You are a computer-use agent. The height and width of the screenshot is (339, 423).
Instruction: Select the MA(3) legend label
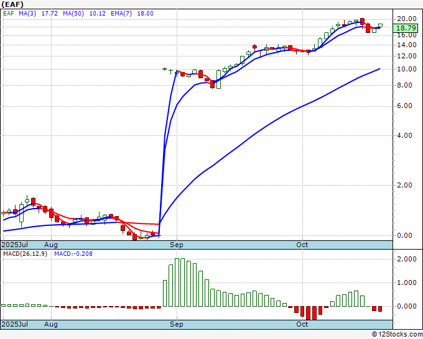(27, 14)
